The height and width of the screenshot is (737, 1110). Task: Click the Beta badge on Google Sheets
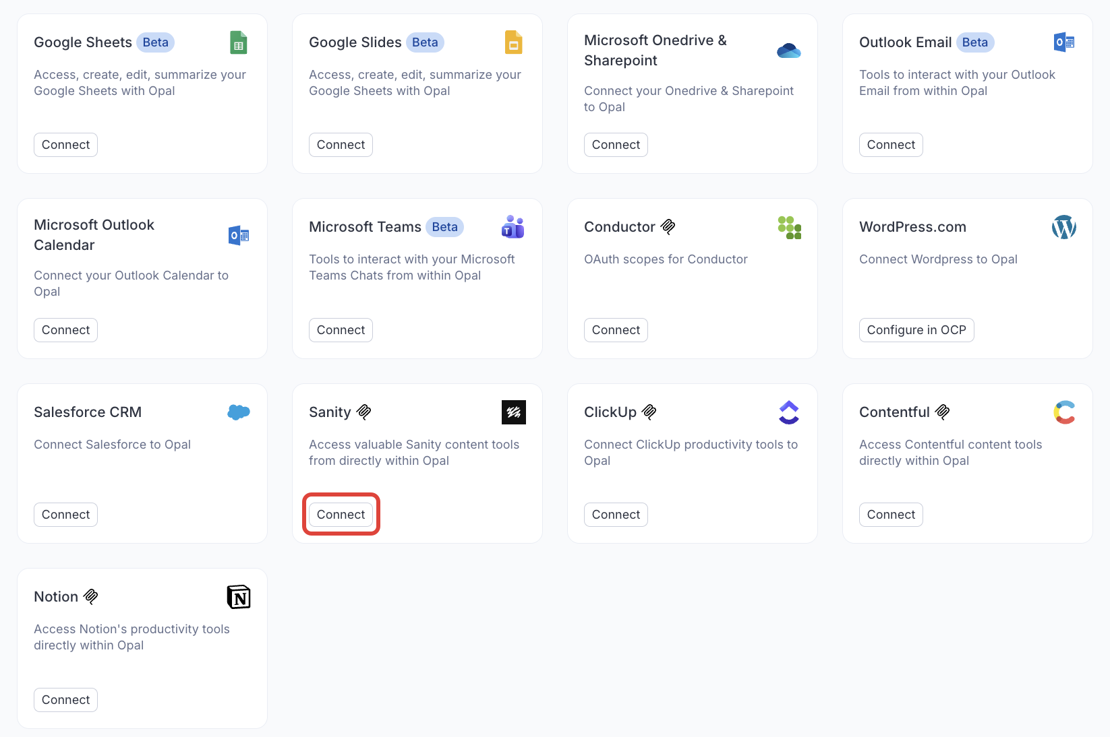tap(155, 42)
